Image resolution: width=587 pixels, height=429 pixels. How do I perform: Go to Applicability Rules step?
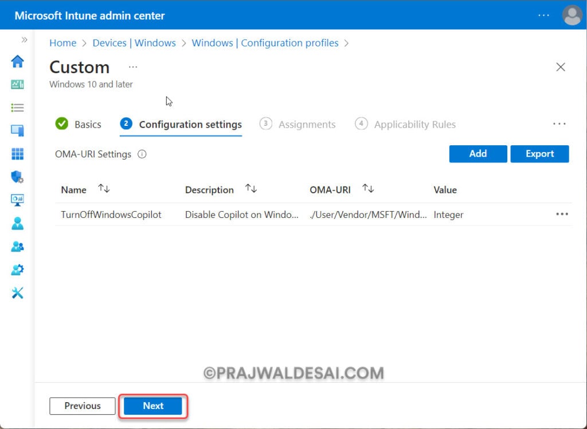point(405,124)
